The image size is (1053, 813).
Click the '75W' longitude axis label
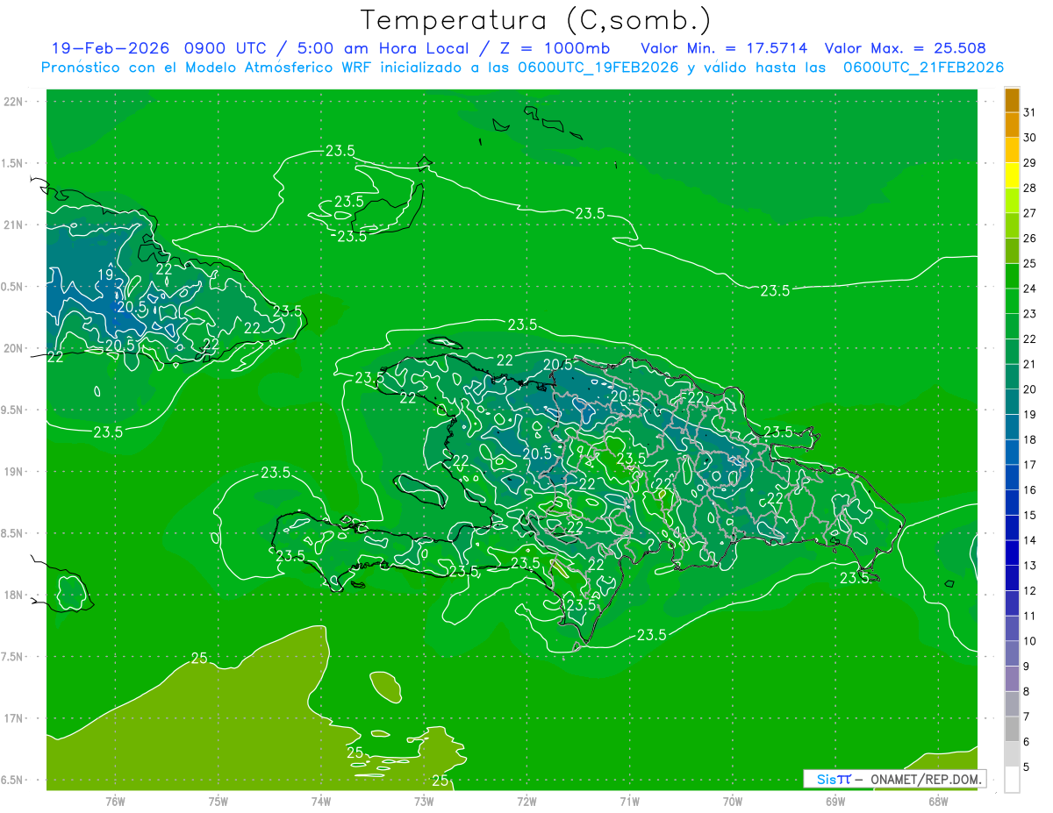coord(218,802)
